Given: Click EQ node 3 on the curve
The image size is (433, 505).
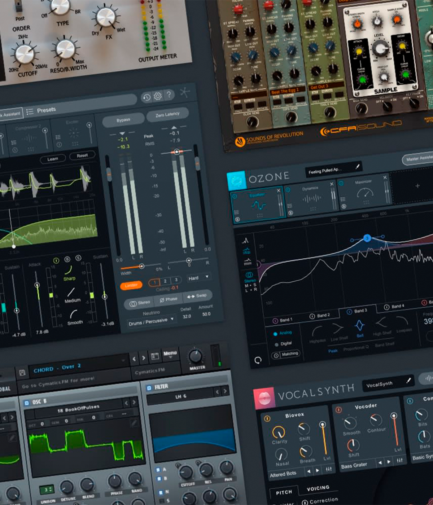Looking at the screenshot, I should [367, 238].
